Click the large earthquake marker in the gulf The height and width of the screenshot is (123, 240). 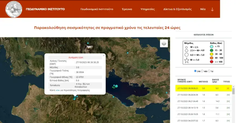pos(116,86)
